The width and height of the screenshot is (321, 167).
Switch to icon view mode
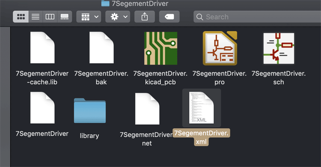21,17
